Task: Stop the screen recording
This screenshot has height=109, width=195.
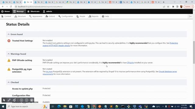Action: (x=32, y=100)
